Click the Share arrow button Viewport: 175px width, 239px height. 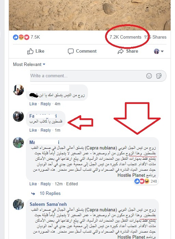(x=128, y=51)
